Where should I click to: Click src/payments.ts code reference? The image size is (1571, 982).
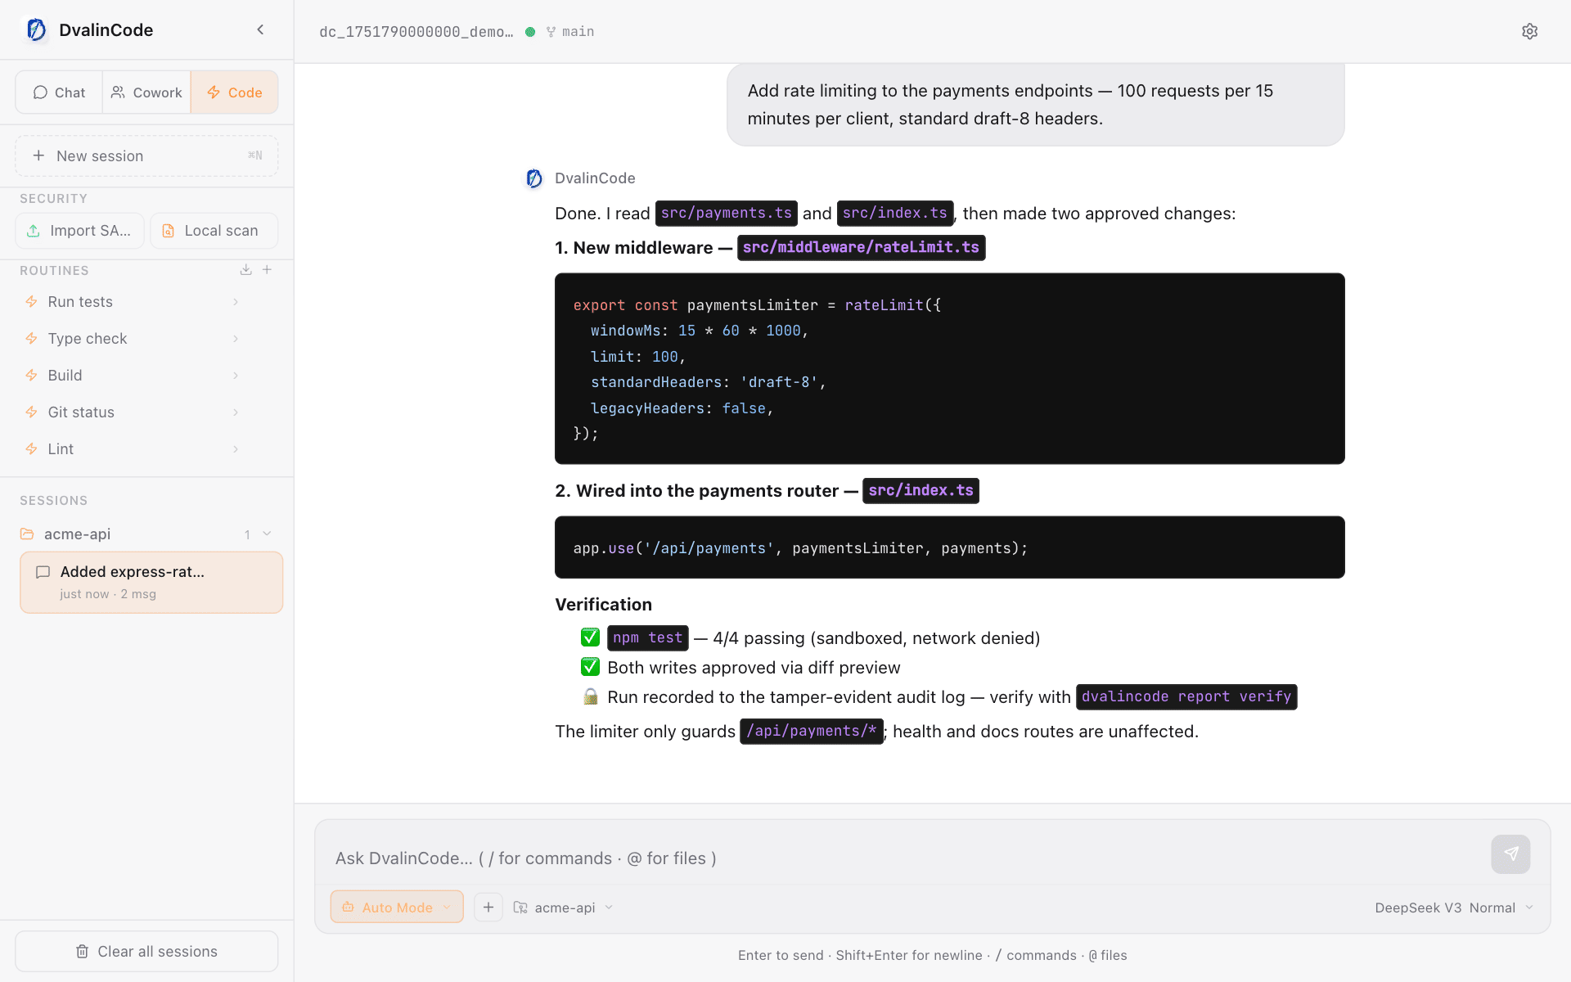[x=726, y=214]
